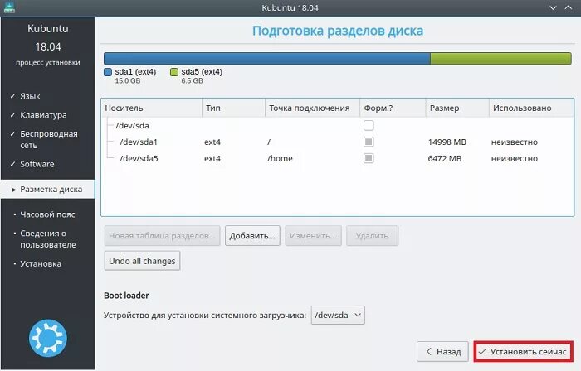
Task: Click the Kubuntu gear logo in sidebar
Action: pos(48,338)
